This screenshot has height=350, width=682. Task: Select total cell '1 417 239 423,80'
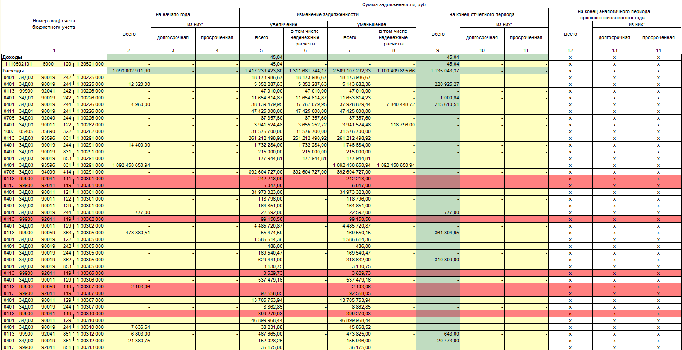coord(261,71)
